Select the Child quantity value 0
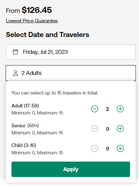 point(107,149)
